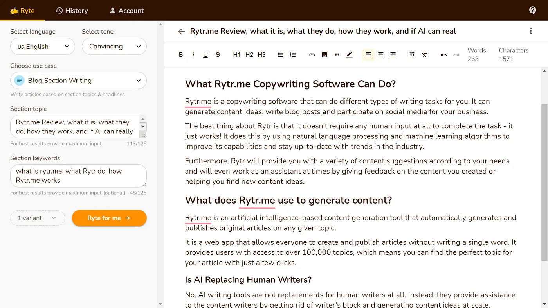This screenshot has width=548, height=308.
Task: Open the Select language dropdown
Action: tap(42, 46)
